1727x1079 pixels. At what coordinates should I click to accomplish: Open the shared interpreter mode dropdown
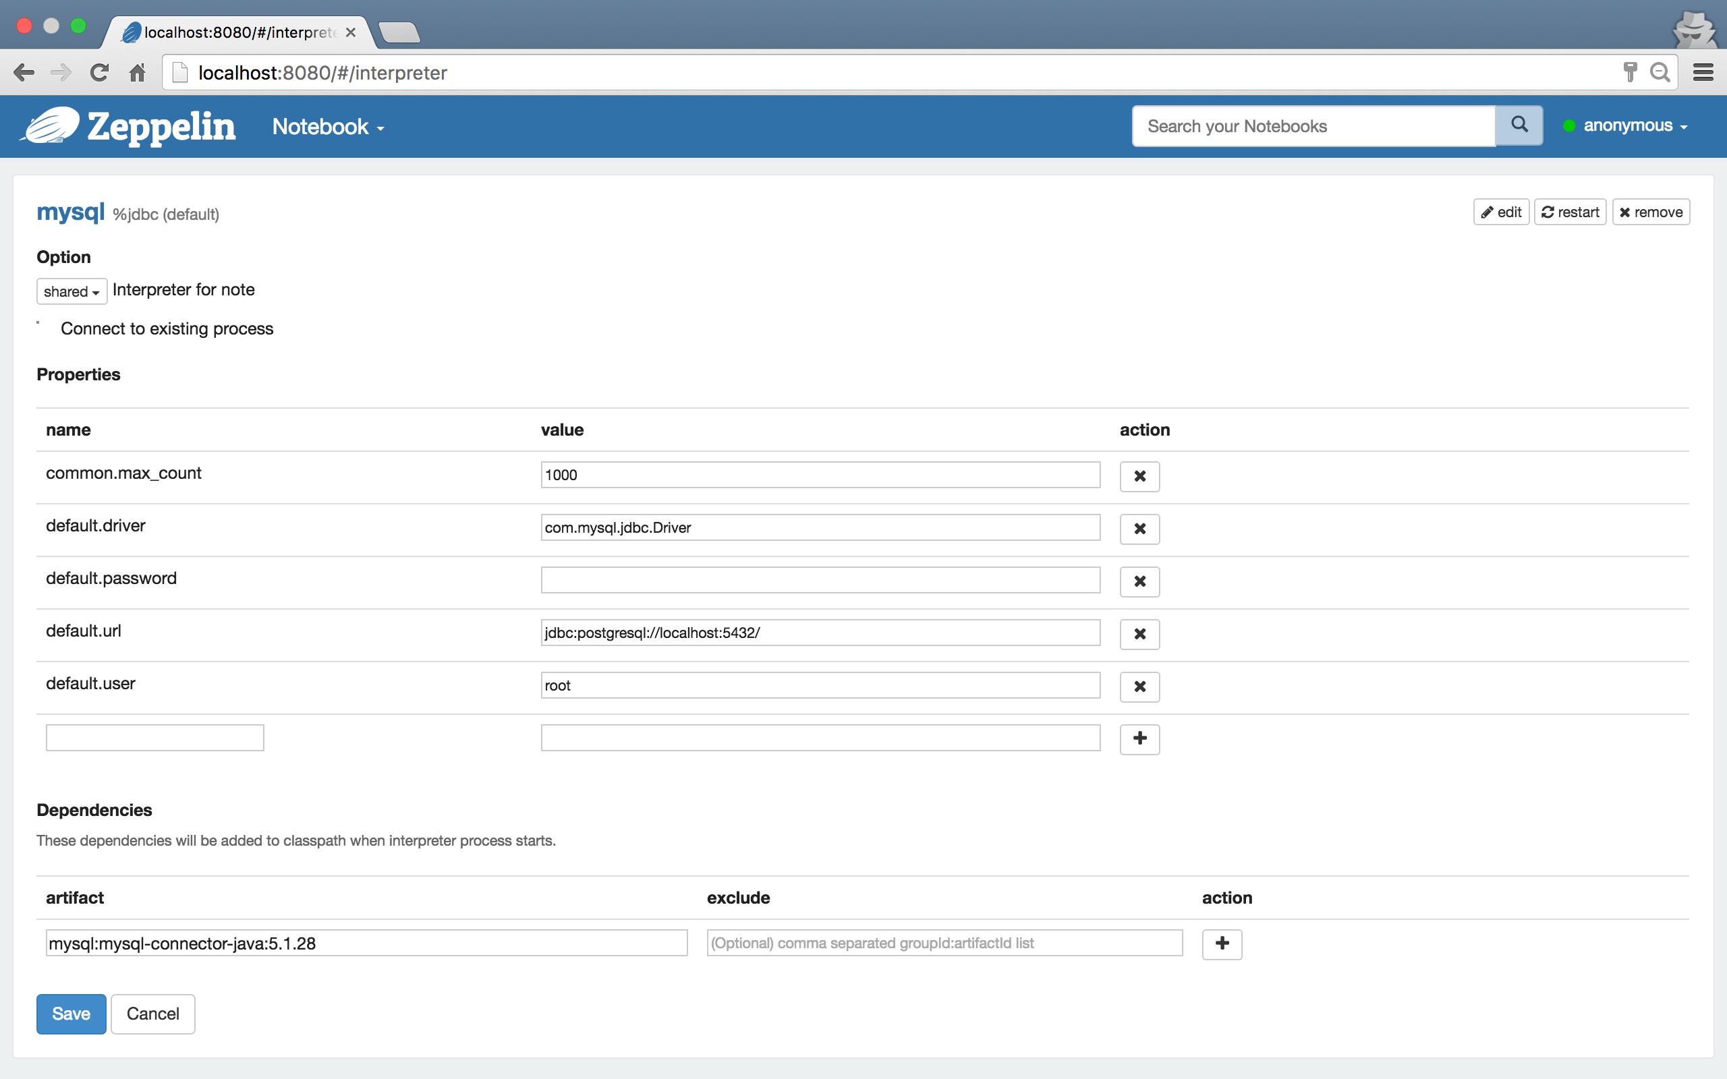click(x=72, y=291)
